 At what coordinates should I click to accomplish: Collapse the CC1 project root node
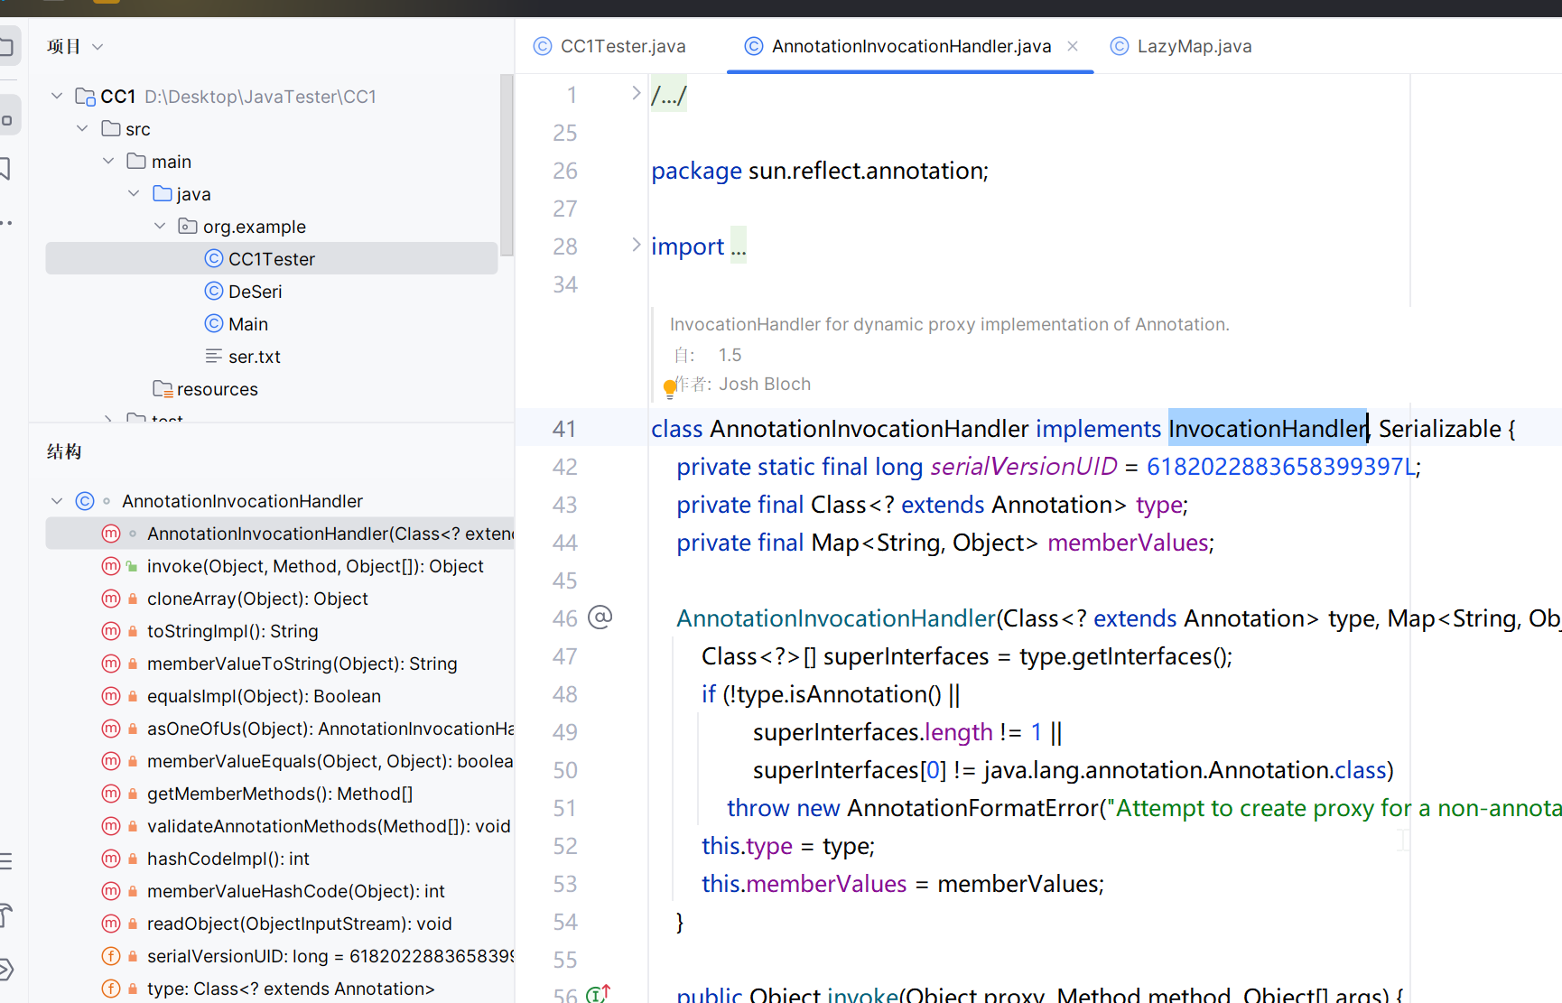point(57,96)
